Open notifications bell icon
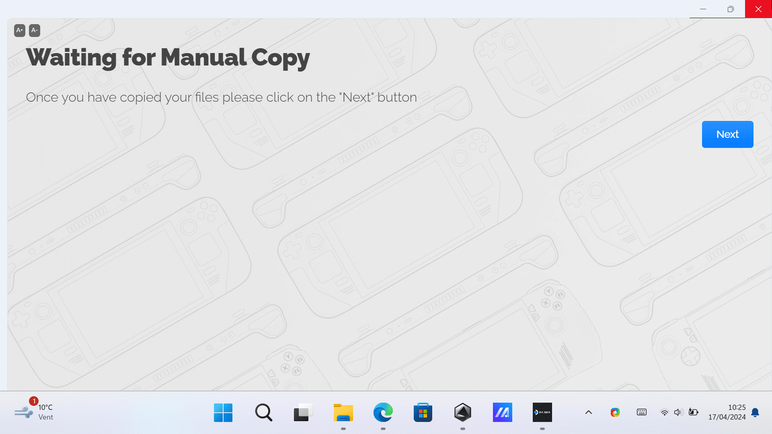 click(x=755, y=412)
